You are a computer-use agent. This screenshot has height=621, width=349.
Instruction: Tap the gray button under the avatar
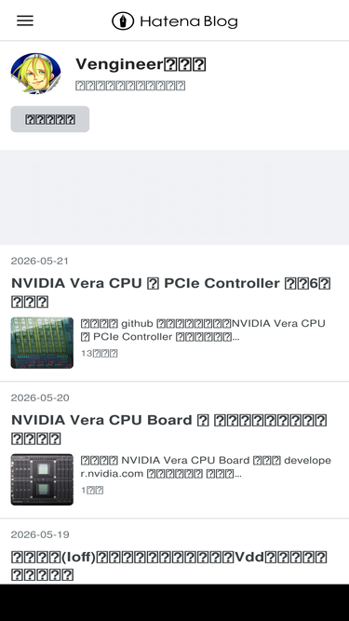tap(50, 119)
